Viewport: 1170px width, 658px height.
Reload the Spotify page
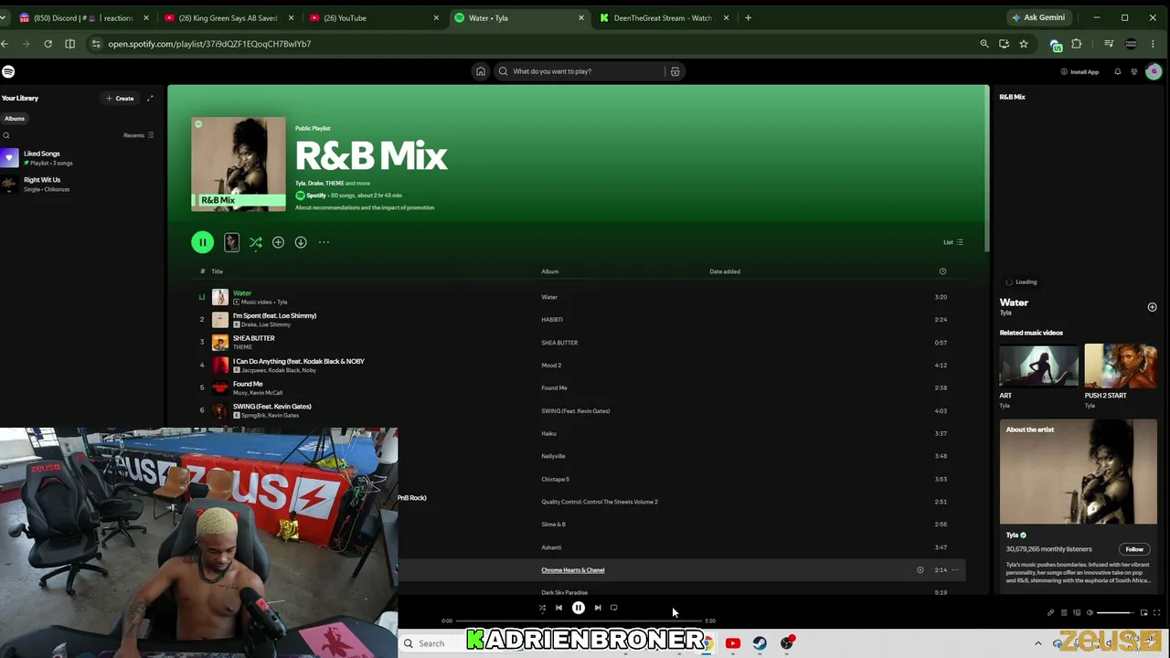click(x=48, y=44)
